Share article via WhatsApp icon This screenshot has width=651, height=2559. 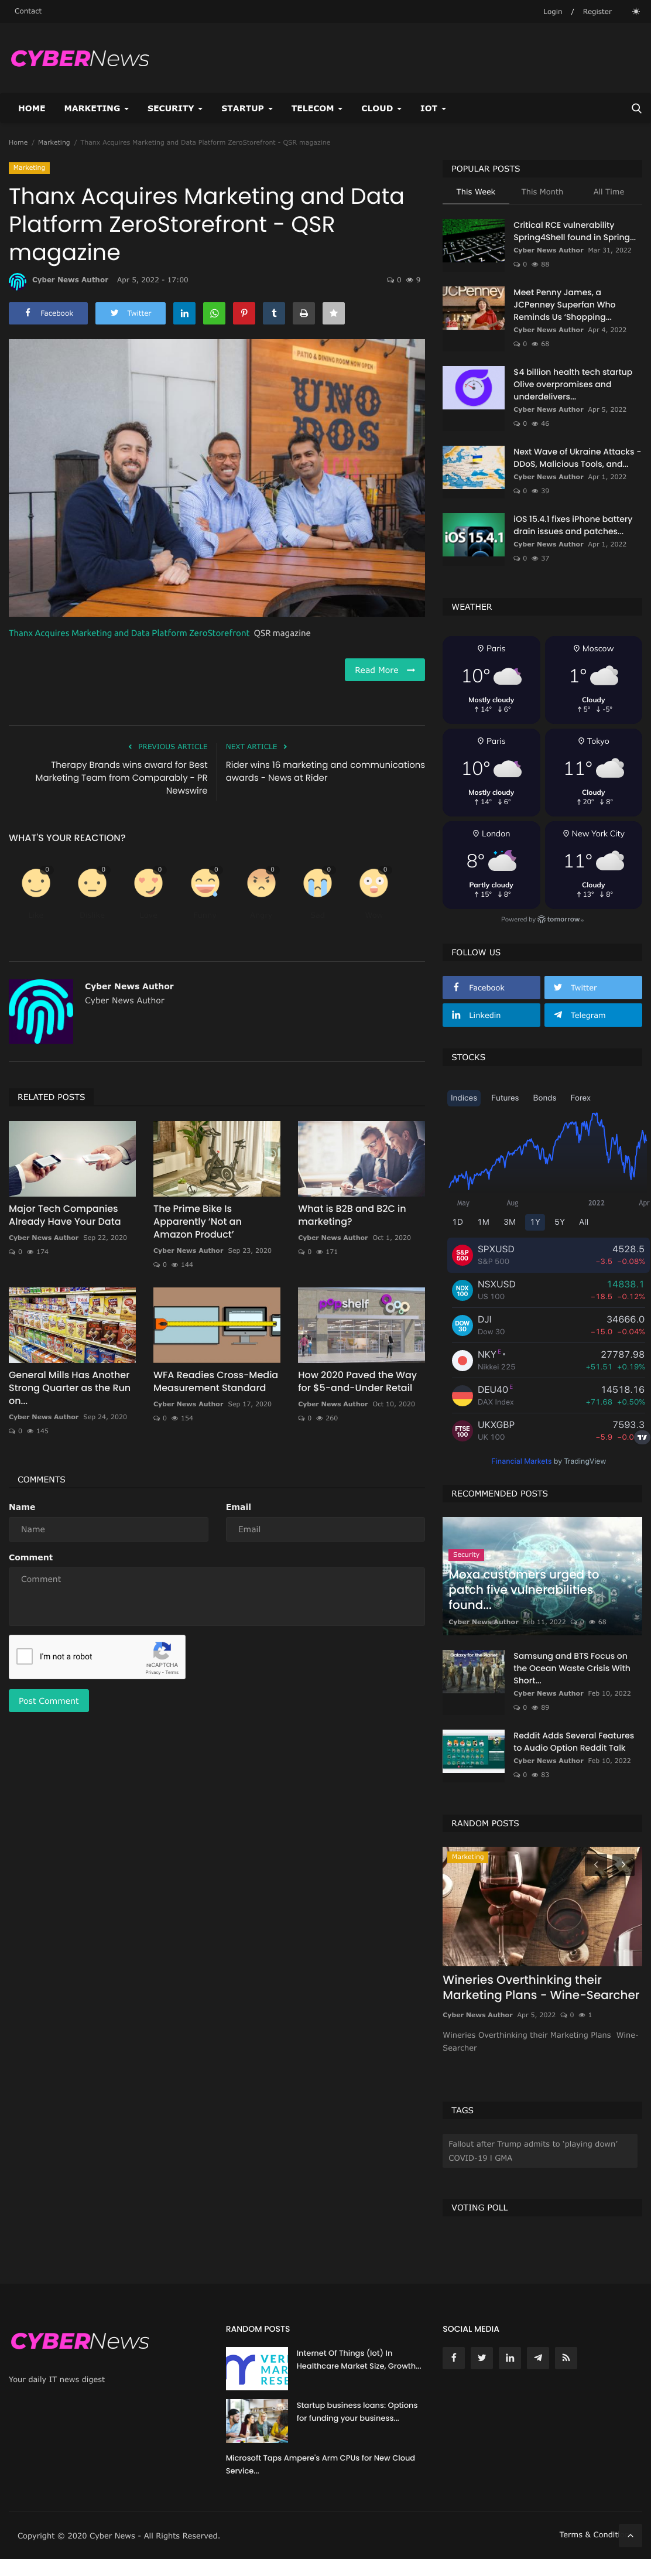tap(214, 313)
